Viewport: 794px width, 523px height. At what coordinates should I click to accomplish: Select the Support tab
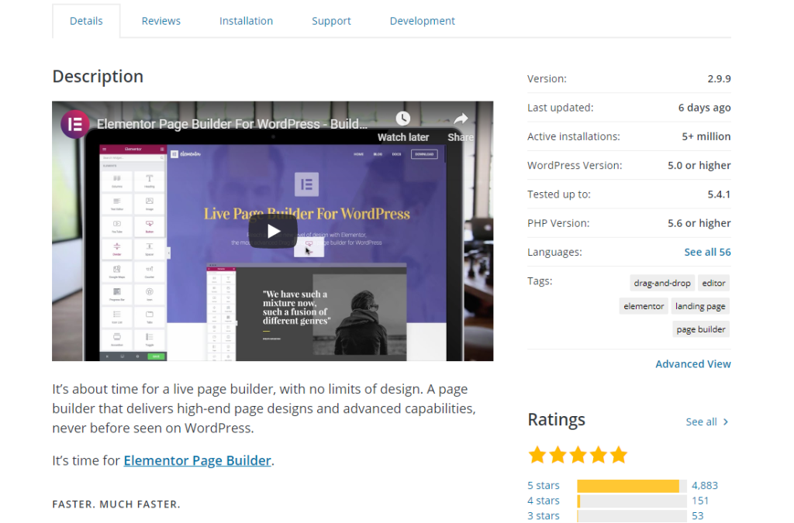click(x=331, y=21)
